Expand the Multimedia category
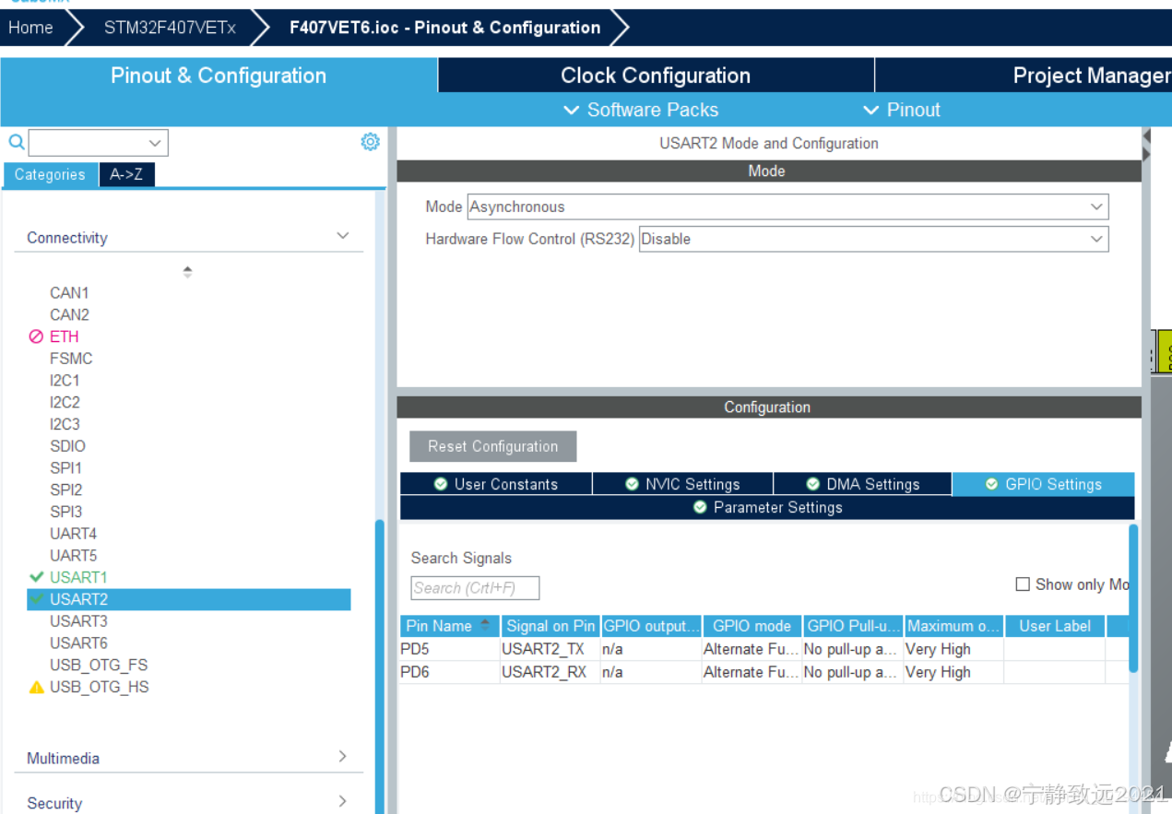Image resolution: width=1172 pixels, height=814 pixels. (x=342, y=757)
